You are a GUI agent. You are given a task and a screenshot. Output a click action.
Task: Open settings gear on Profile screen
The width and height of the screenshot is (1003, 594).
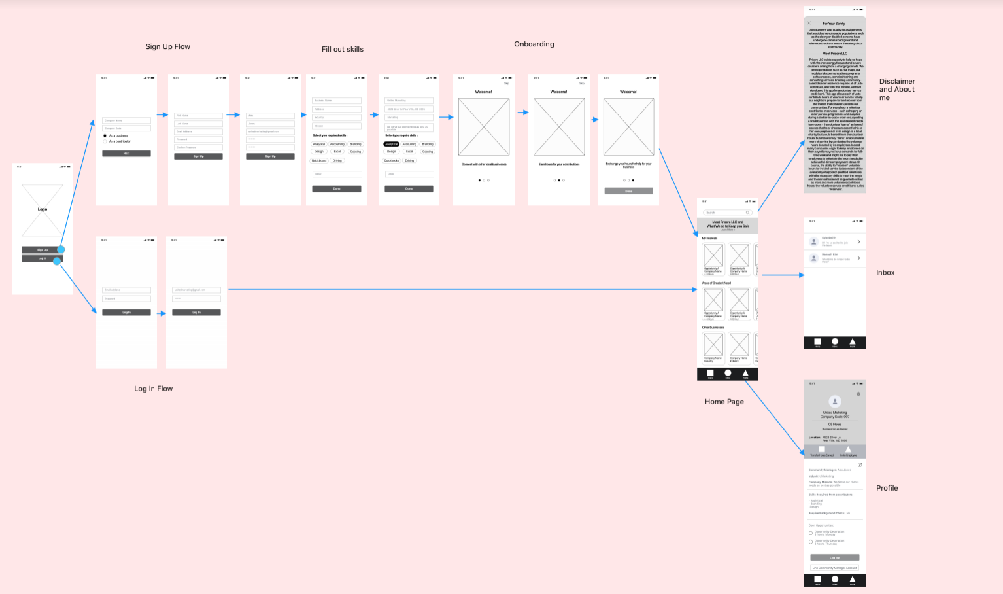pyautogui.click(x=858, y=394)
